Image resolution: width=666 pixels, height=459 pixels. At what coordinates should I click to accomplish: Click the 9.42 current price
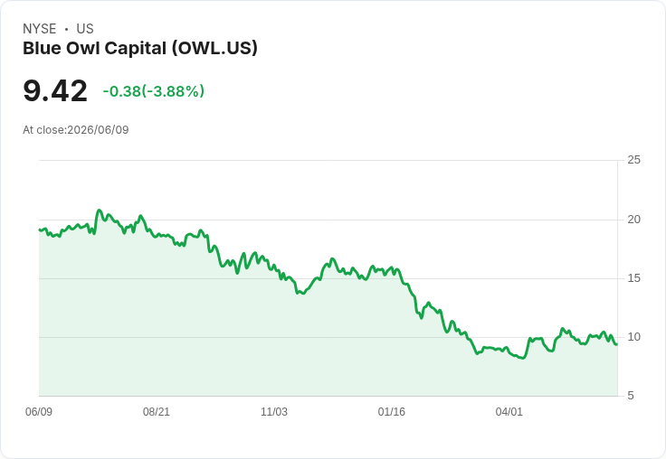55,91
